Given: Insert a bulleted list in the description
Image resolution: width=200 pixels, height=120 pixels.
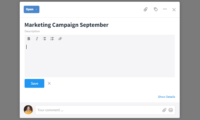Looking at the screenshot, I should pos(44,39).
